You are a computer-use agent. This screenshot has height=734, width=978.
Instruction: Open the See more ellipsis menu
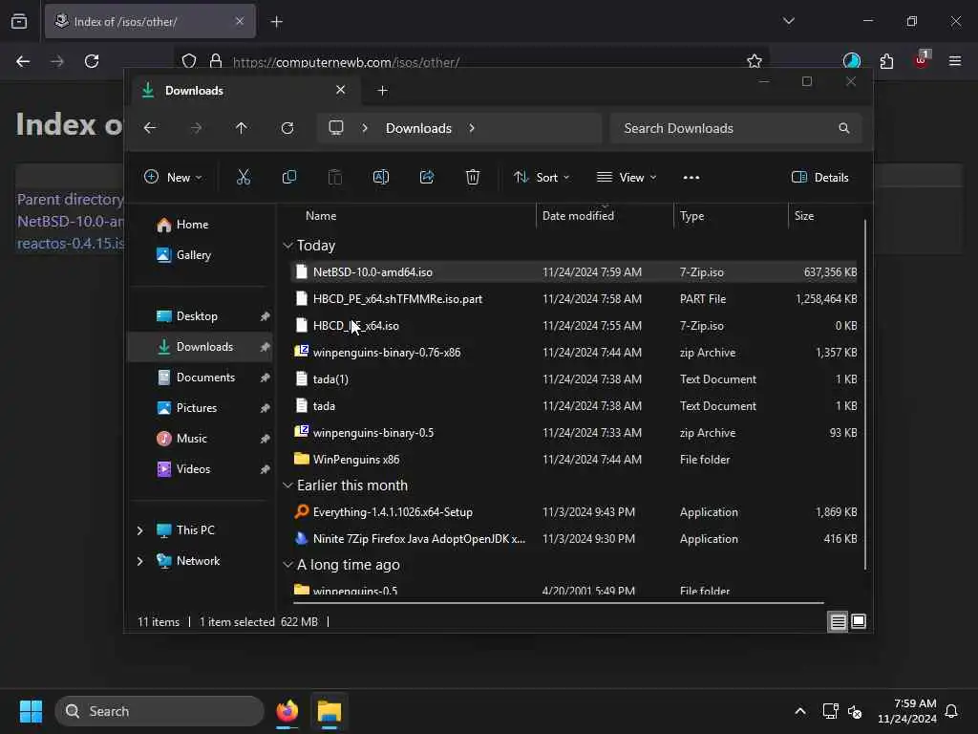click(x=691, y=177)
